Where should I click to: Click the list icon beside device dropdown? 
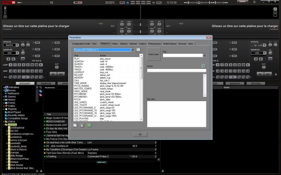[138, 50]
